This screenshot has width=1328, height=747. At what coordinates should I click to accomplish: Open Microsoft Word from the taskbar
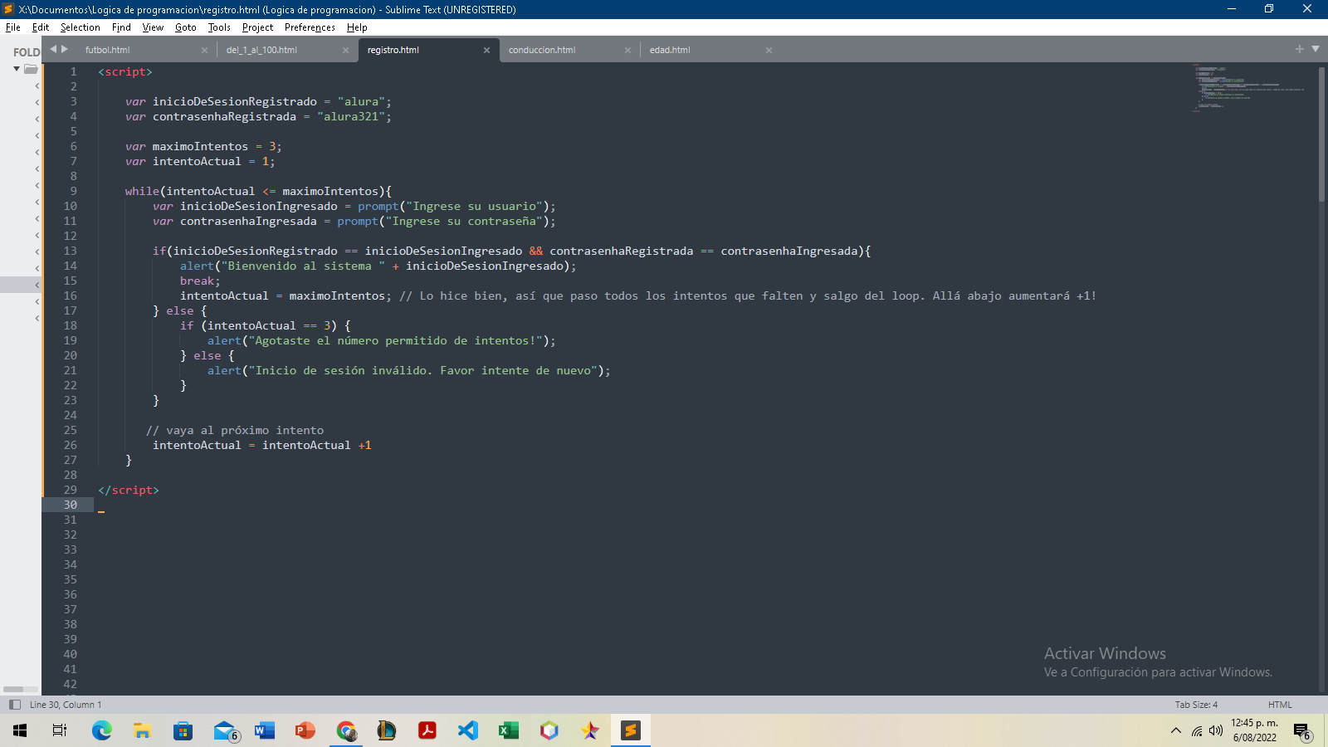pos(265,730)
